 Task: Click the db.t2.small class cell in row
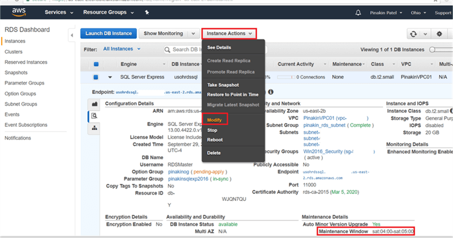382,77
